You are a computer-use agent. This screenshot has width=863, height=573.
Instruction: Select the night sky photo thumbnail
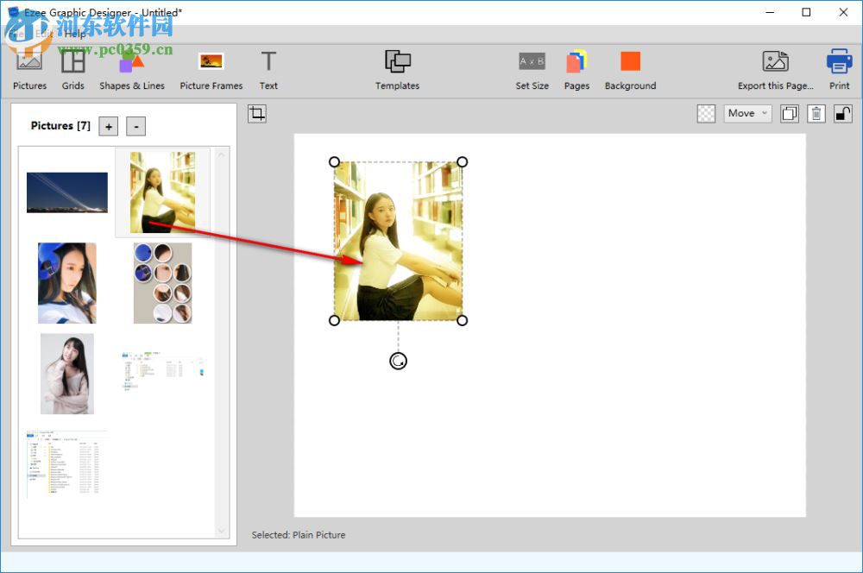66,192
